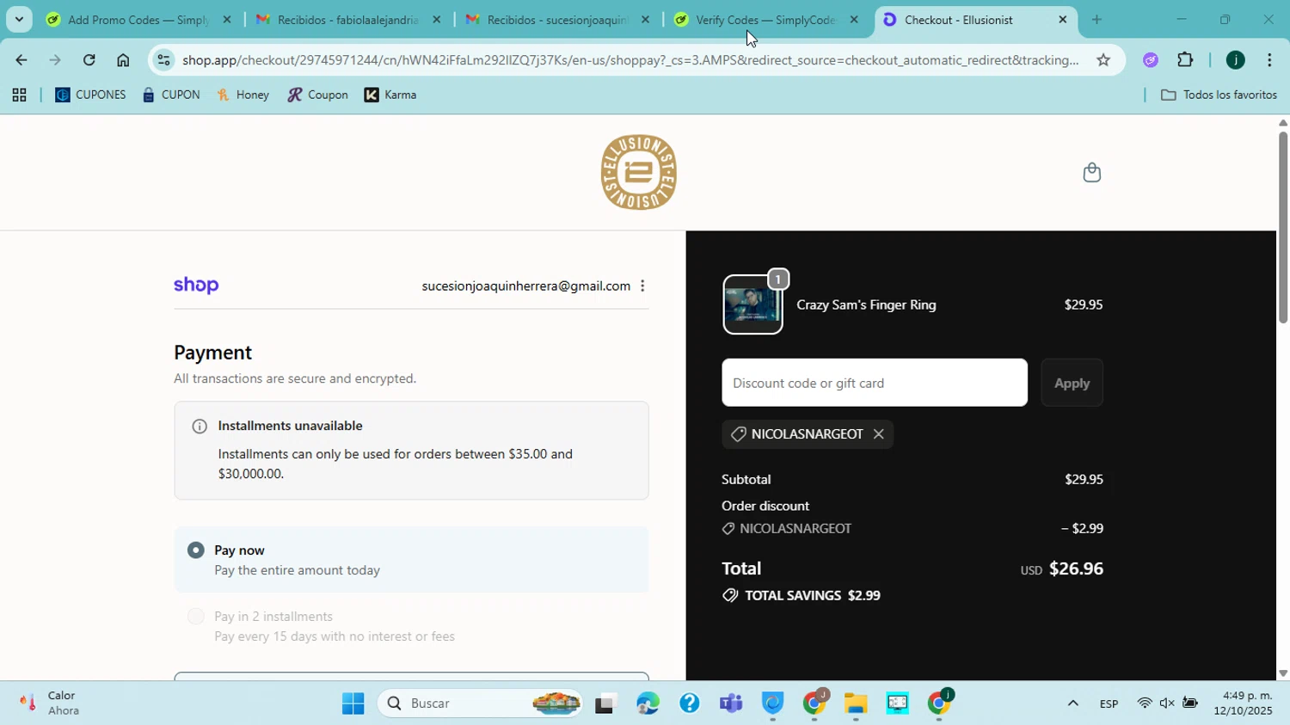Switch to Add Promo Codes SimplyCodes tab

[x=138, y=19]
